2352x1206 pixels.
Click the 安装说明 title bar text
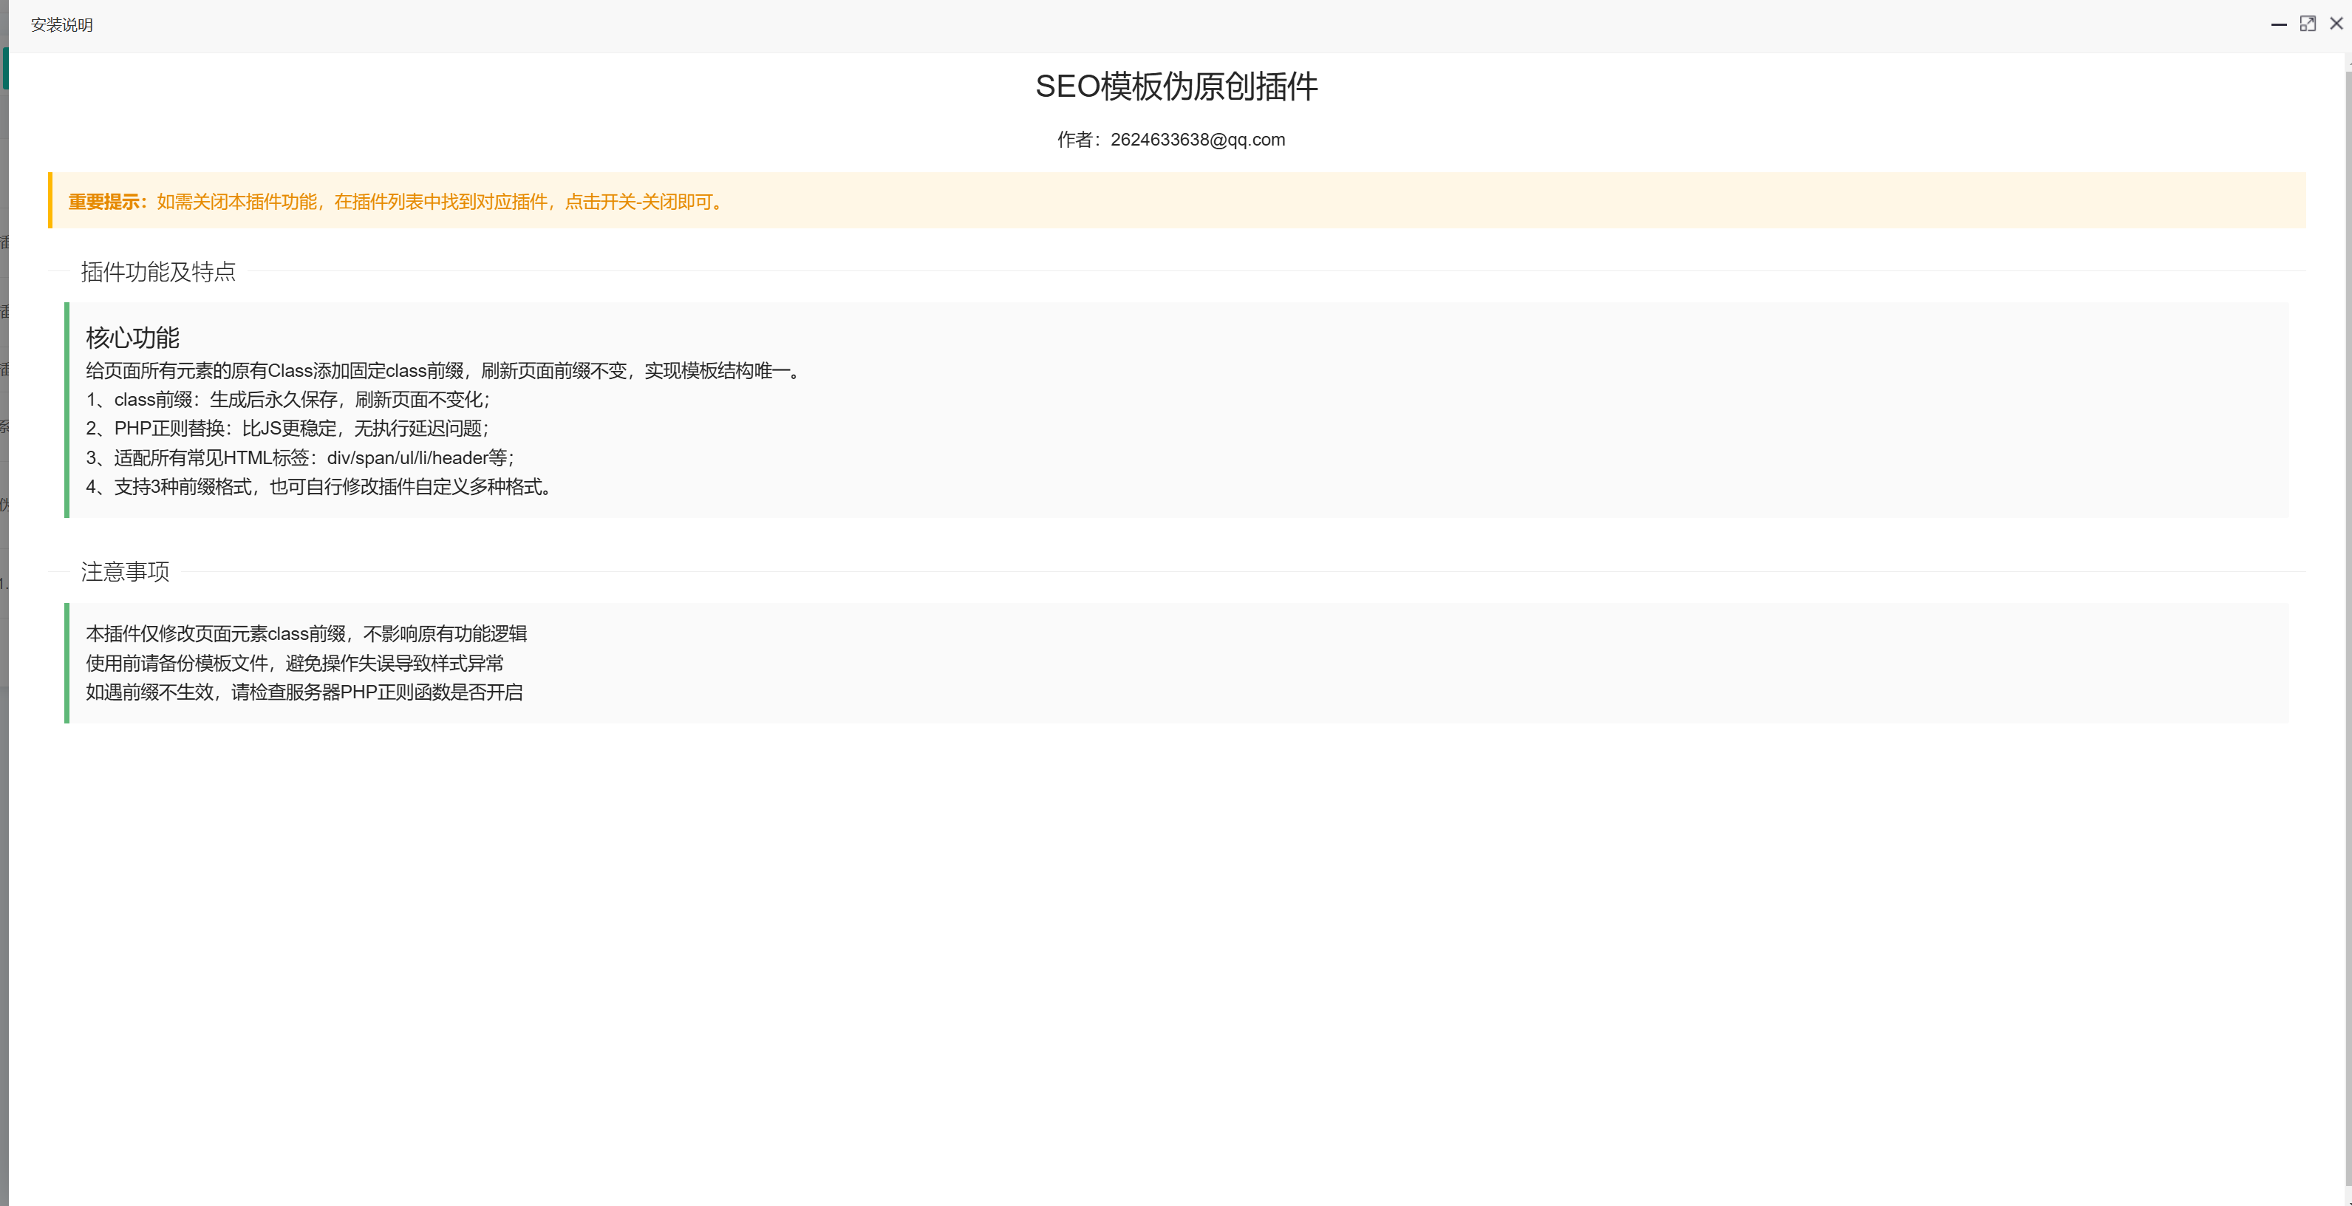(x=61, y=24)
